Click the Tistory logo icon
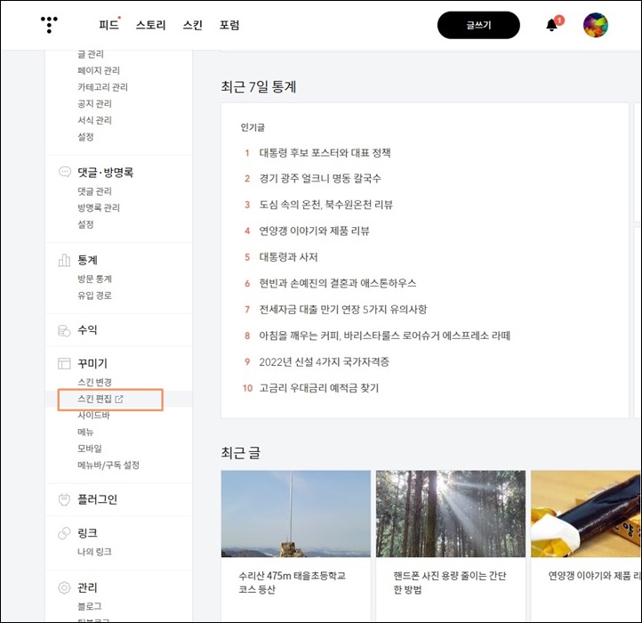The height and width of the screenshot is (623, 642). click(49, 25)
